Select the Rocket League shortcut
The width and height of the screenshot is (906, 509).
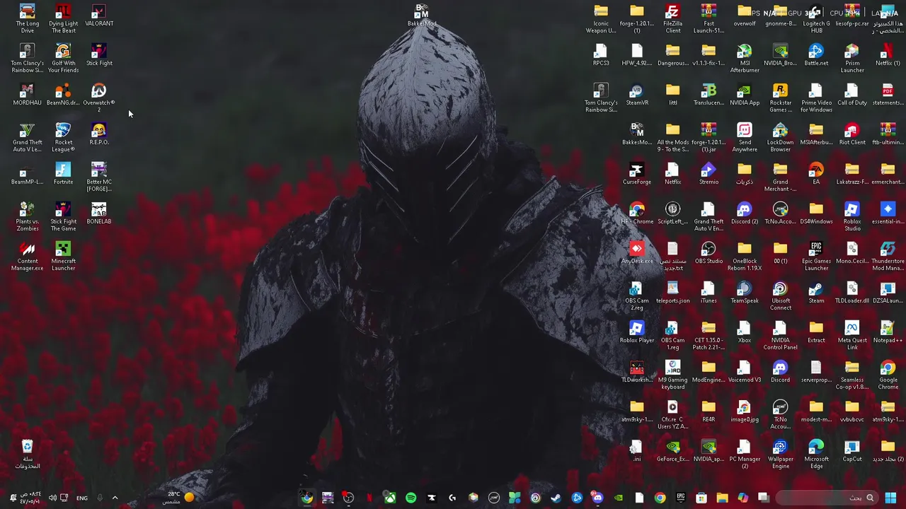pyautogui.click(x=63, y=137)
